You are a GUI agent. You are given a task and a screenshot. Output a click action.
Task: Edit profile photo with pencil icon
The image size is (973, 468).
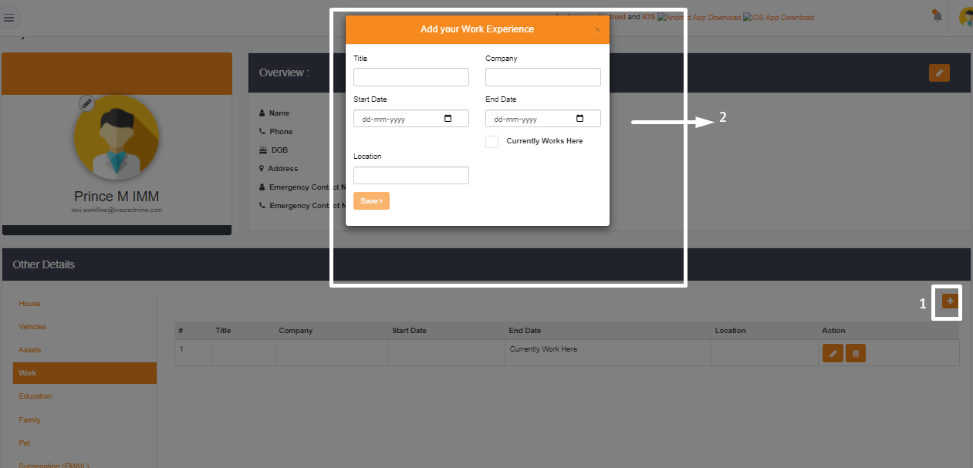click(87, 103)
